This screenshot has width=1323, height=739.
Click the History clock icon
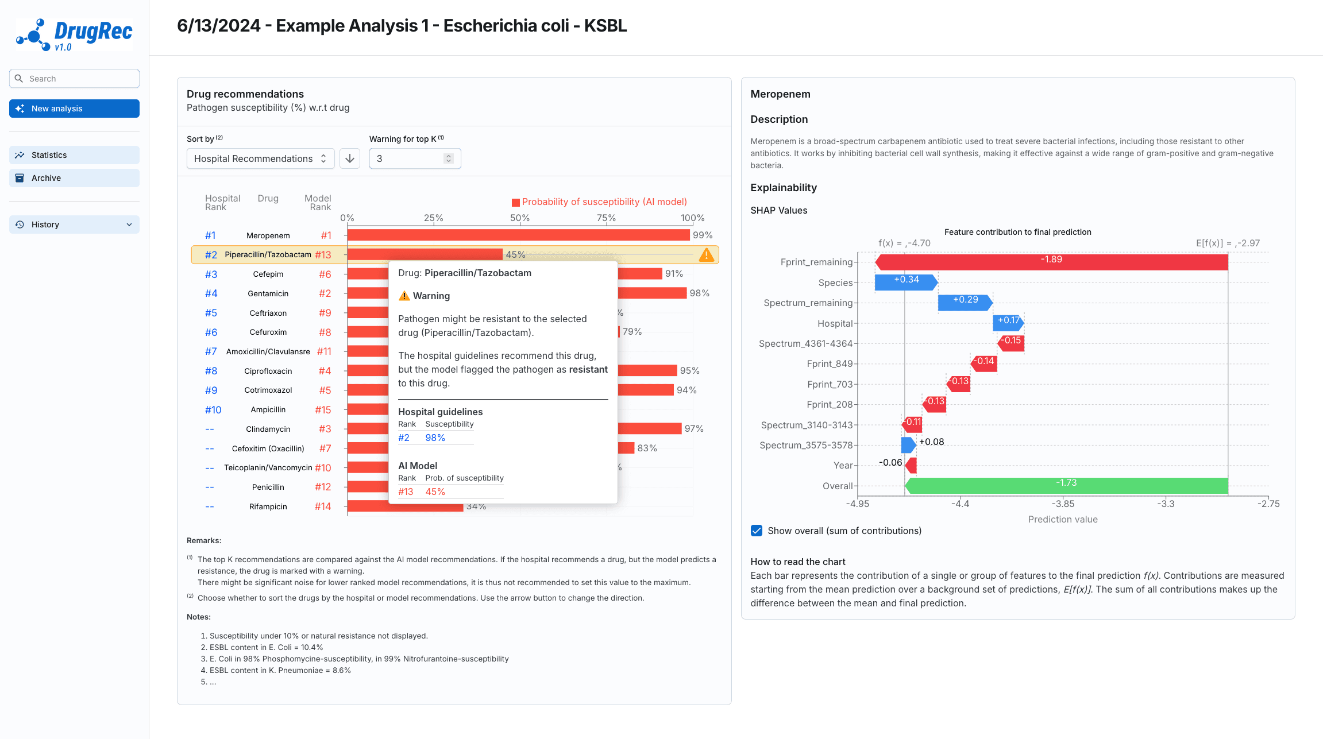point(20,225)
